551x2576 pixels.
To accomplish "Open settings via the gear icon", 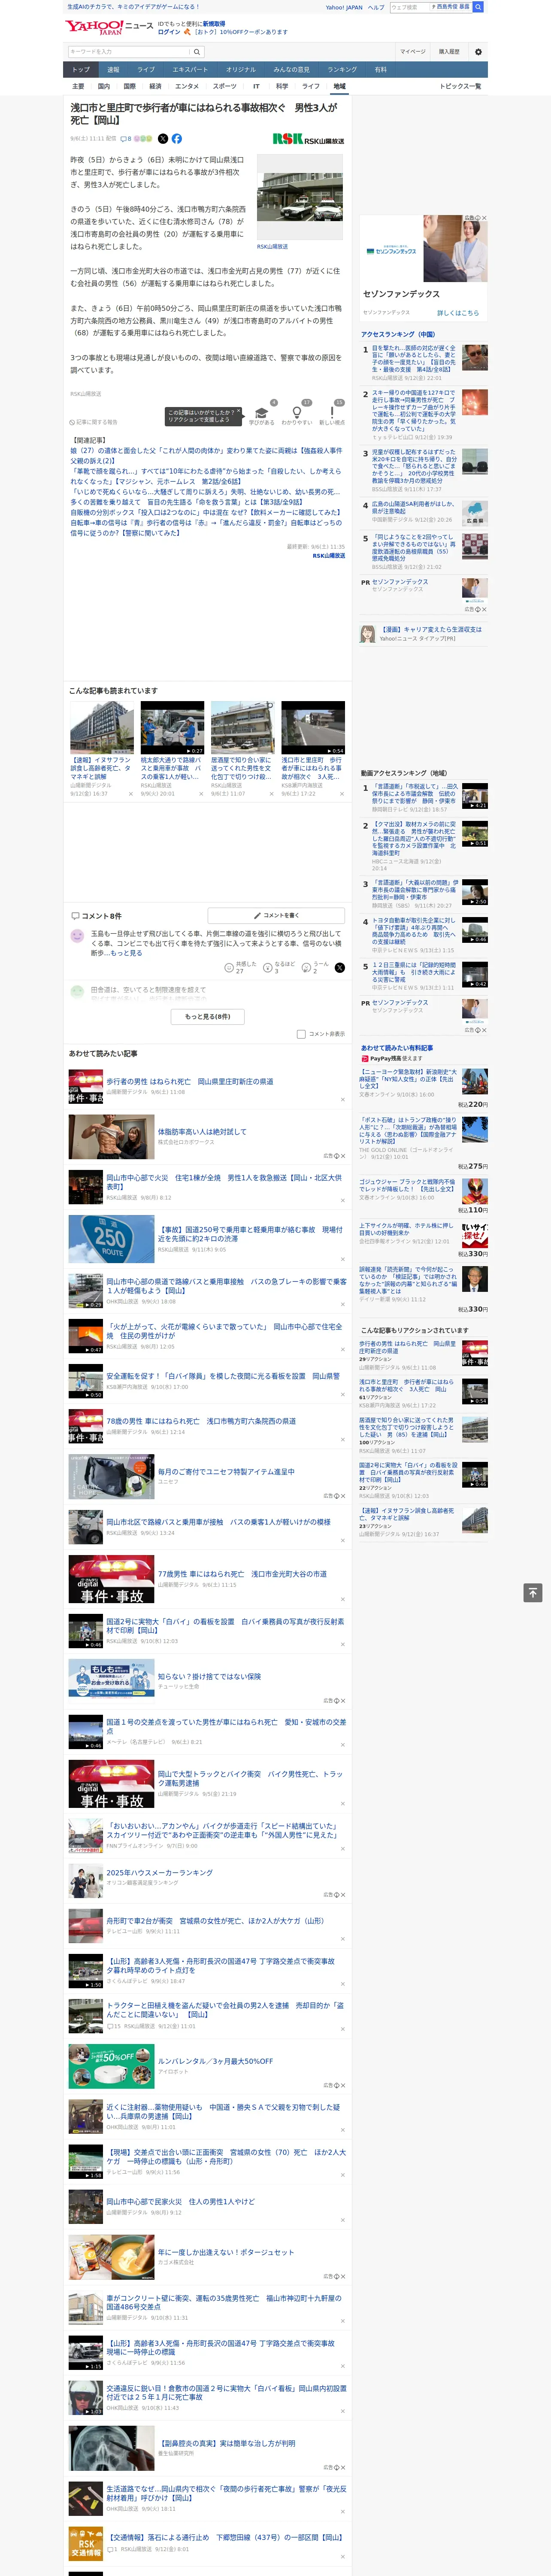I will point(478,52).
